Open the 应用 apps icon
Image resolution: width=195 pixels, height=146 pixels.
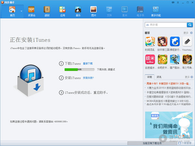pos(62,9)
